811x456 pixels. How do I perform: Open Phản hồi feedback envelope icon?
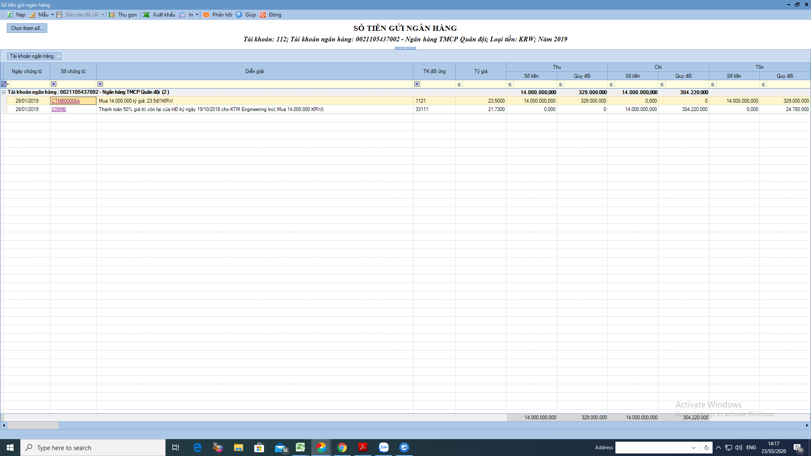coord(206,15)
